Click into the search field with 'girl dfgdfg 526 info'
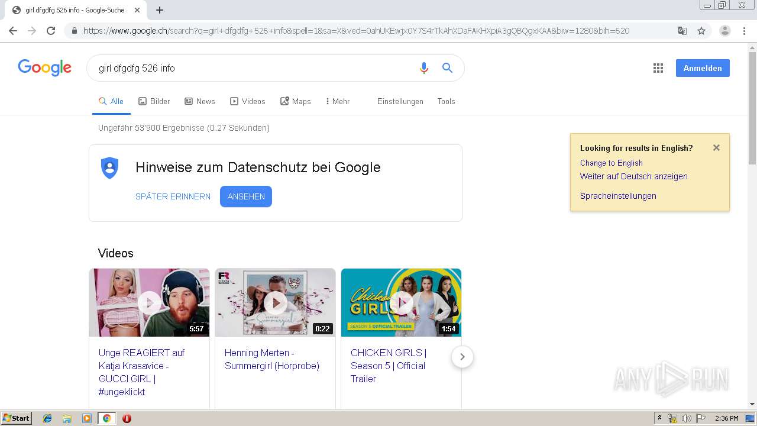The image size is (757, 426). (x=254, y=68)
